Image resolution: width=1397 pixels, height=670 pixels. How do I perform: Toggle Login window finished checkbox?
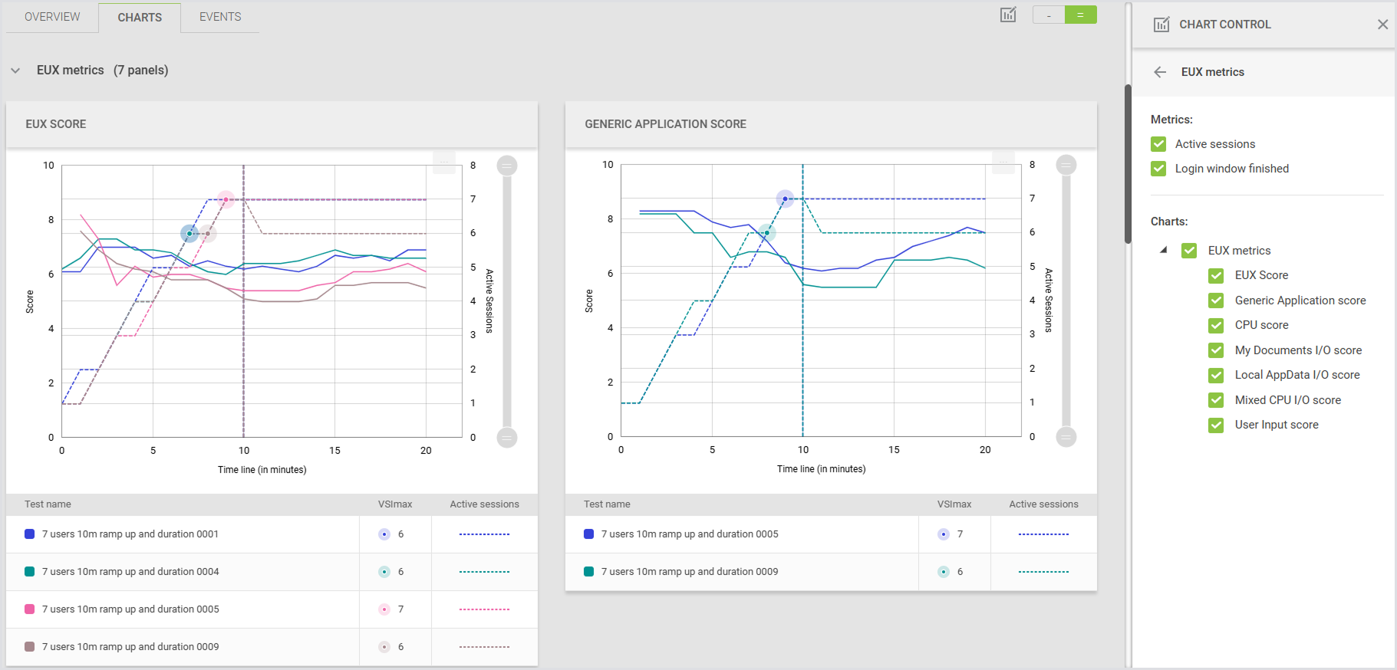point(1158,169)
